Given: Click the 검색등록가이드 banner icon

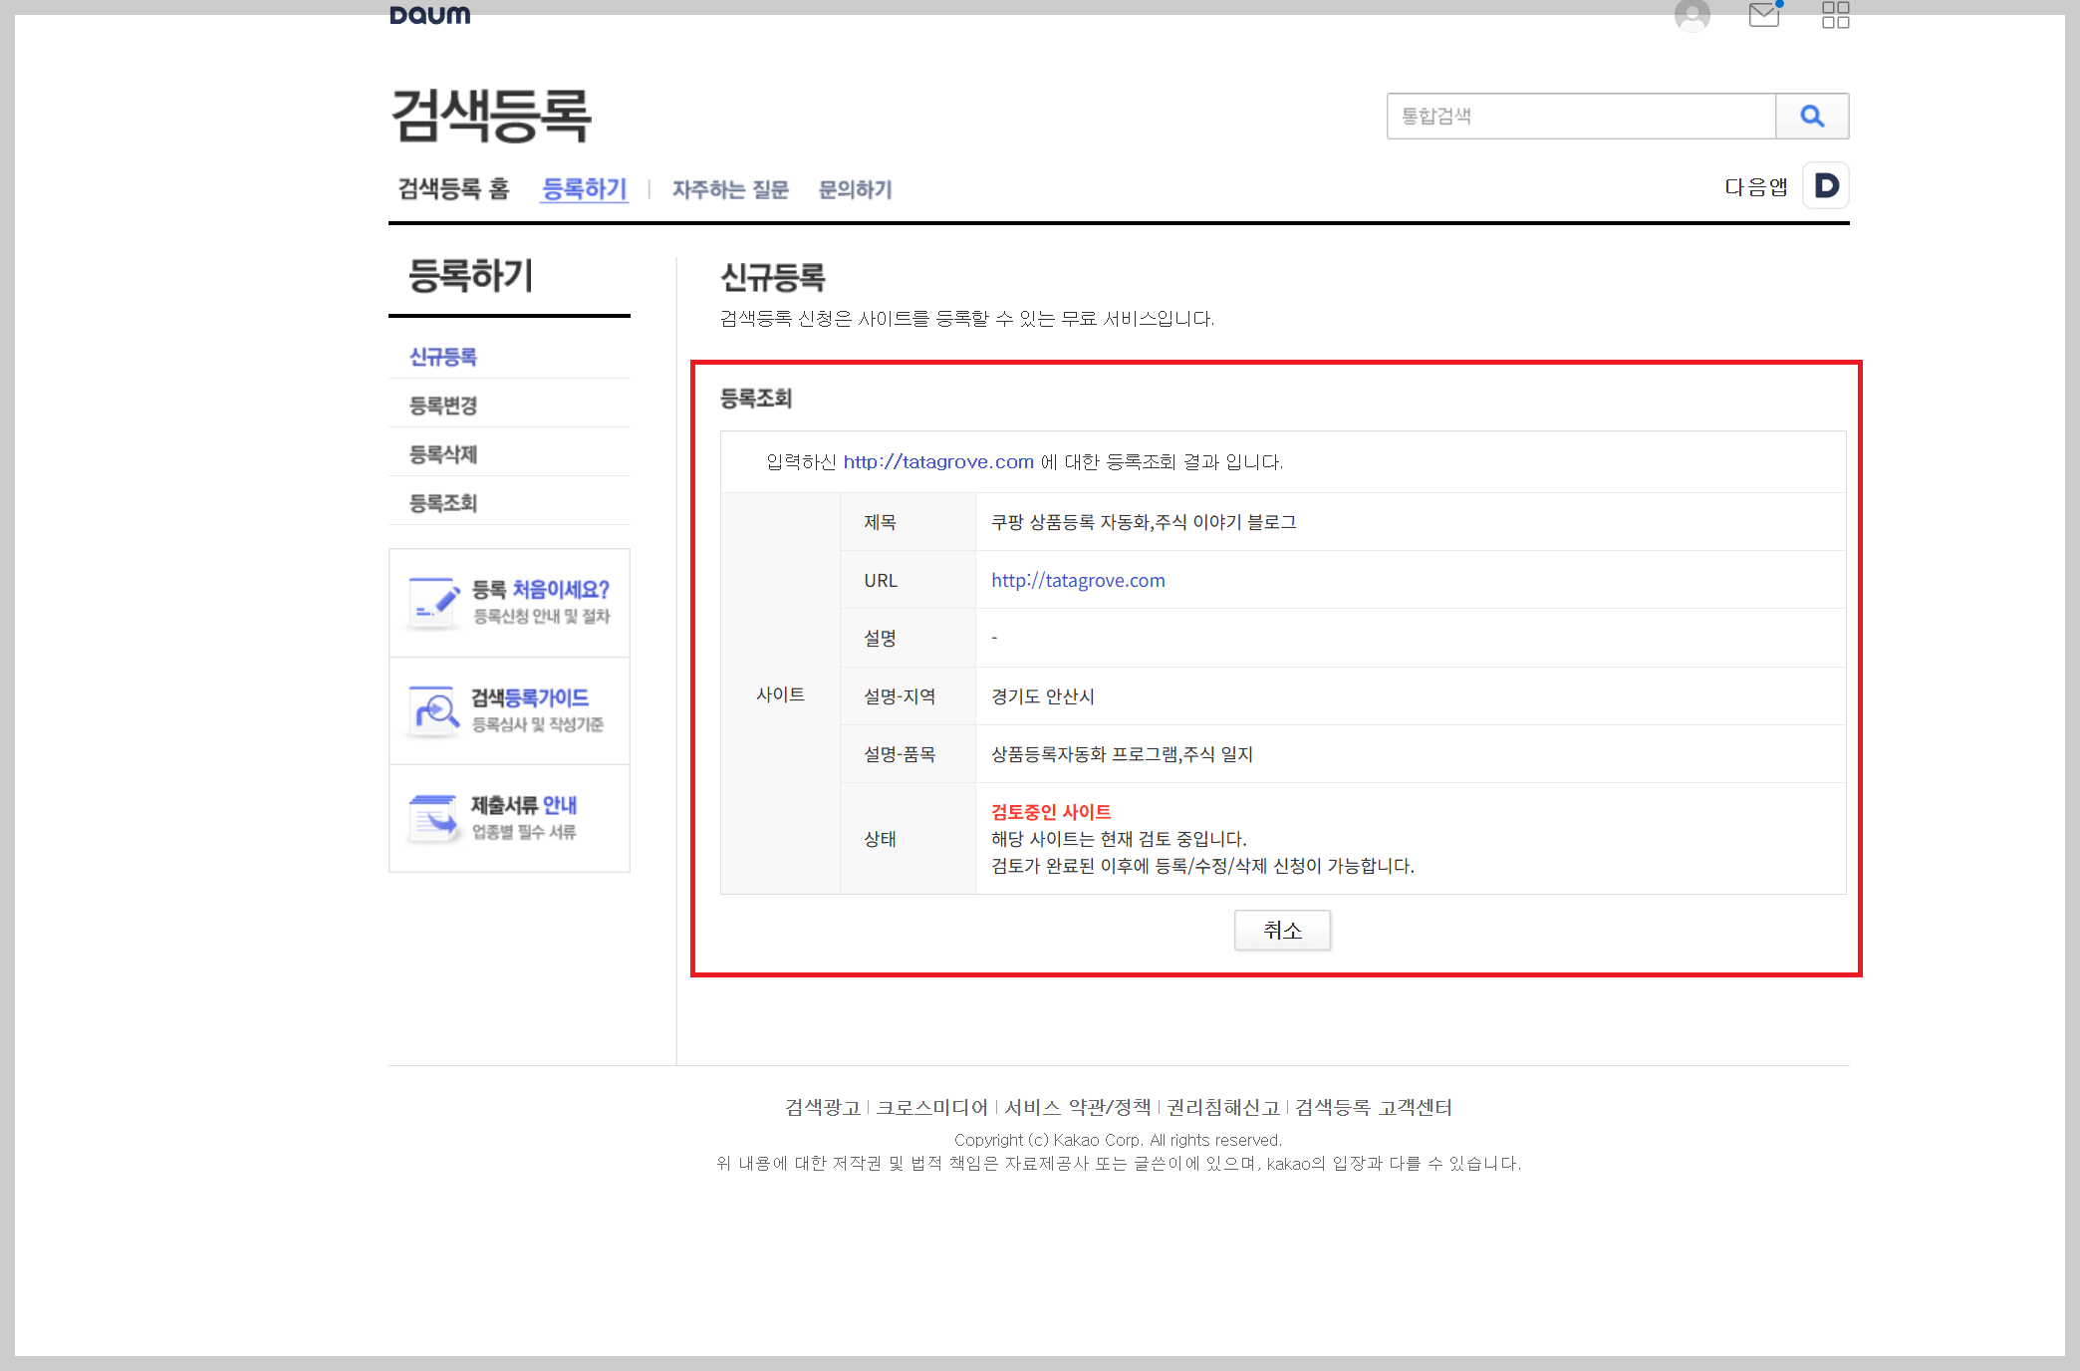Looking at the screenshot, I should 434,710.
